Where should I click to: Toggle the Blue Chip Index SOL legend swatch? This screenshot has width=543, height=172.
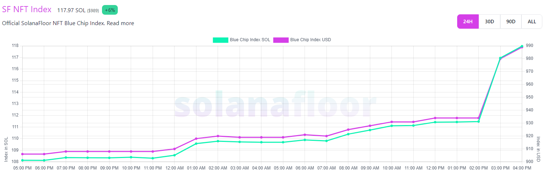[x=221, y=40]
